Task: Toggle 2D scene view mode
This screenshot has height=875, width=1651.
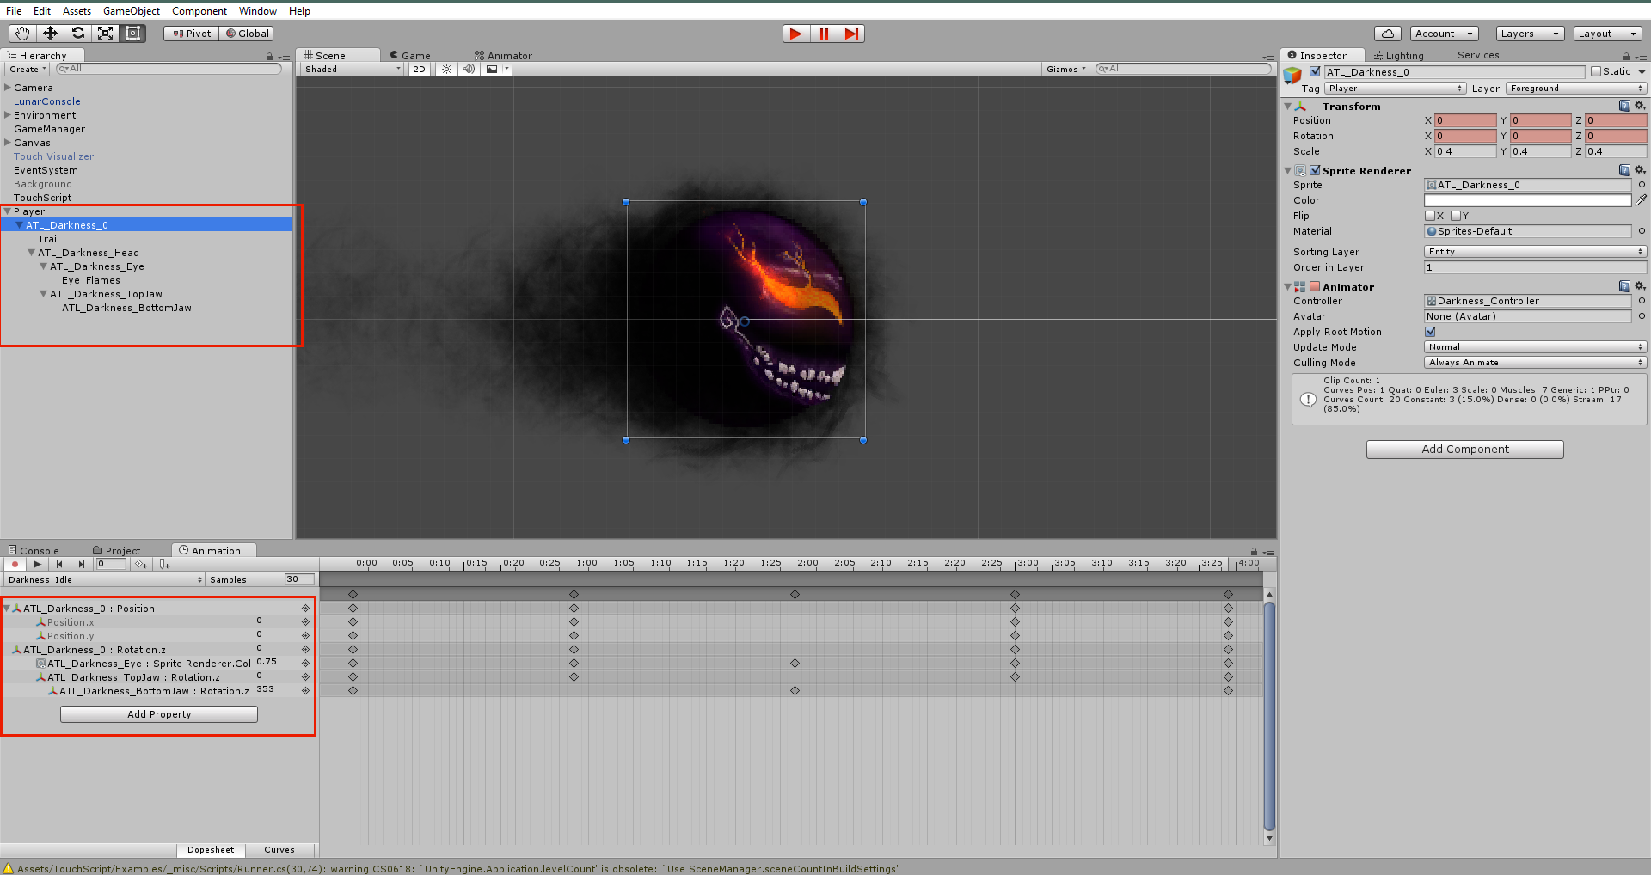Action: [x=419, y=69]
